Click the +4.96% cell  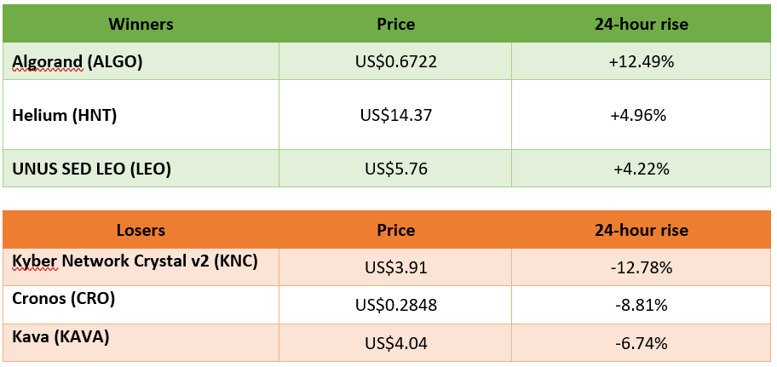click(x=642, y=115)
